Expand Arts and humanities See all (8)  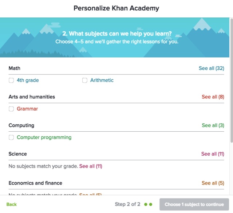[x=213, y=97]
